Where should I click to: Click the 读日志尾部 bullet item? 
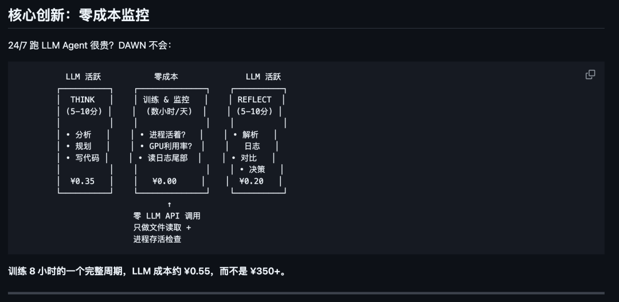tap(167, 158)
